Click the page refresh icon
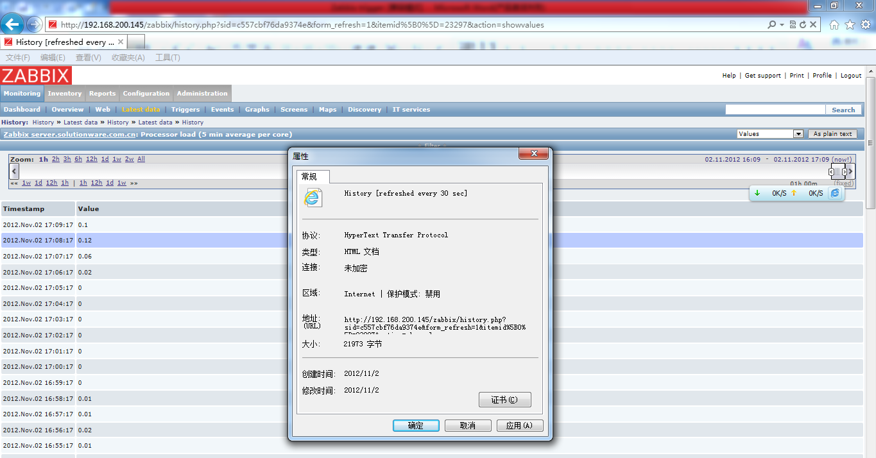876x458 pixels. pyautogui.click(x=803, y=24)
